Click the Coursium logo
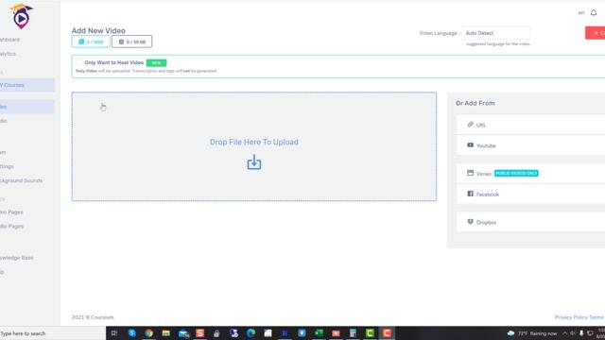Screen dimensions: 605x340 [21, 16]
